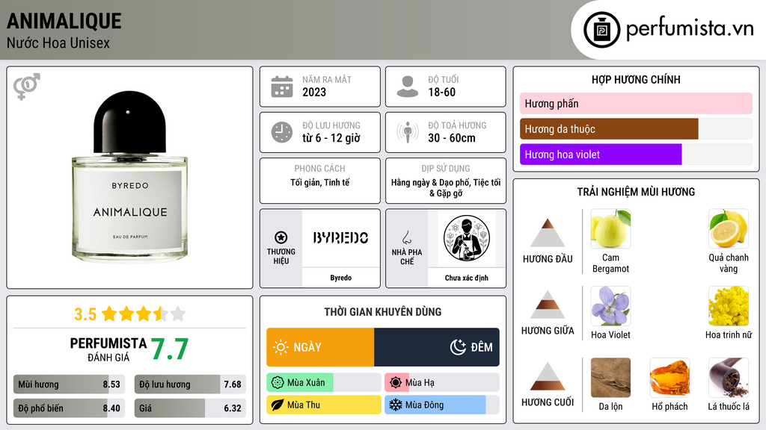Screen dimensions: 766x430
Task: Click the star badge icon above Thương hiệu
Action: pyautogui.click(x=281, y=237)
